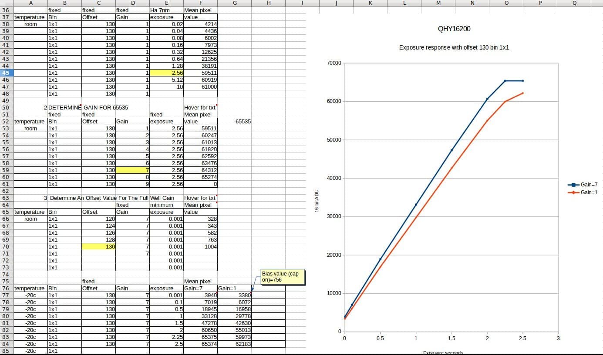Select the highlighted exposure cell 2.56 in row 45
The height and width of the screenshot is (355, 603).
[166, 73]
